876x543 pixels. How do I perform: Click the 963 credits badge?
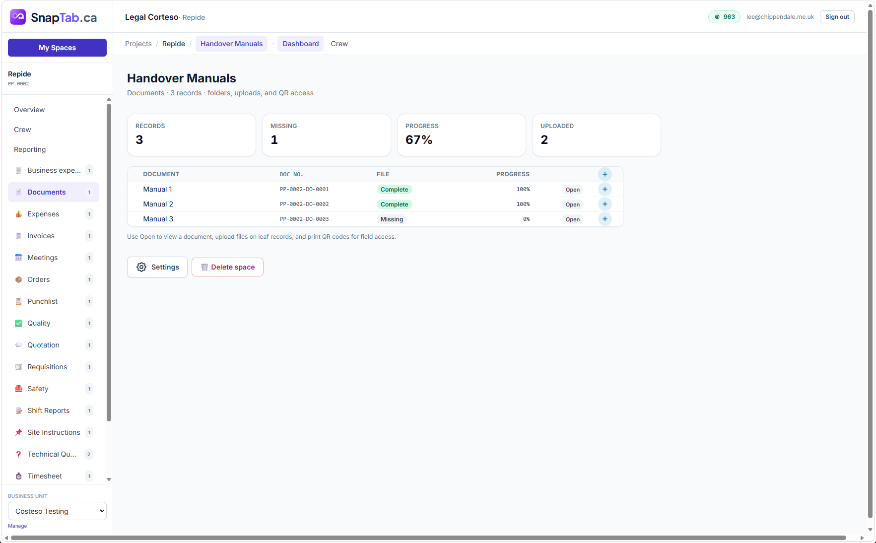724,17
